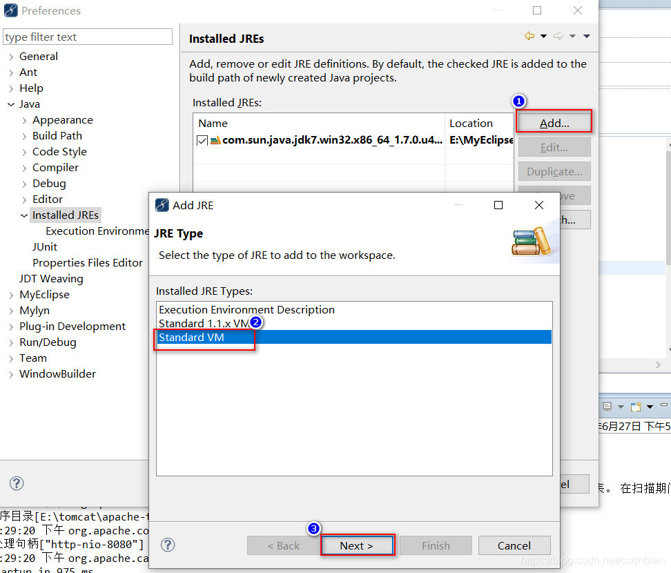Viewport: 671px width, 573px height.
Task: Toggle the com.sun.java.jdk7 JRE checkbox
Action: [x=202, y=140]
